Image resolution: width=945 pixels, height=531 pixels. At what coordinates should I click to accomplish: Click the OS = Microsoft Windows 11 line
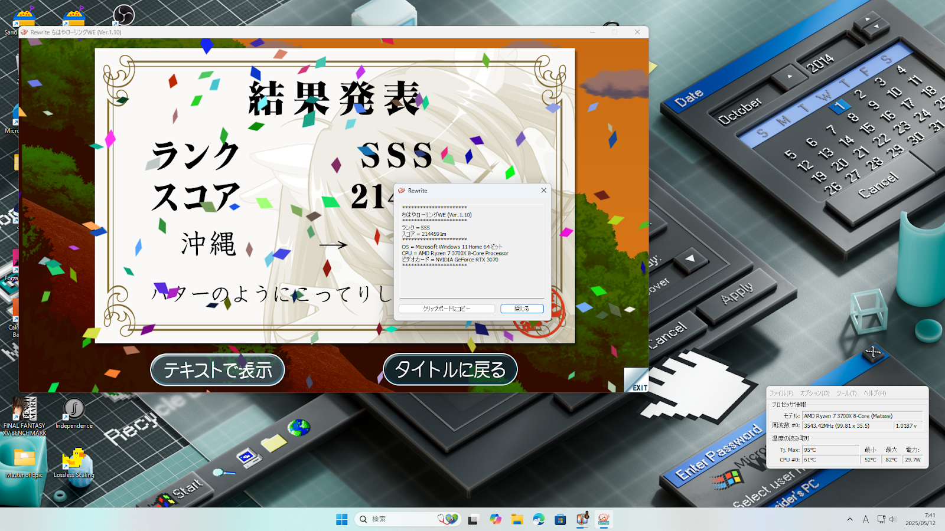pos(452,247)
